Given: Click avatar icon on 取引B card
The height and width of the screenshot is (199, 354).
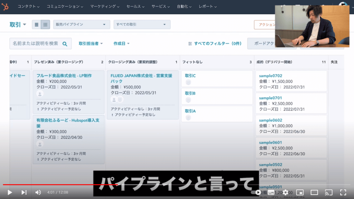Looking at the screenshot, I should click(188, 100).
